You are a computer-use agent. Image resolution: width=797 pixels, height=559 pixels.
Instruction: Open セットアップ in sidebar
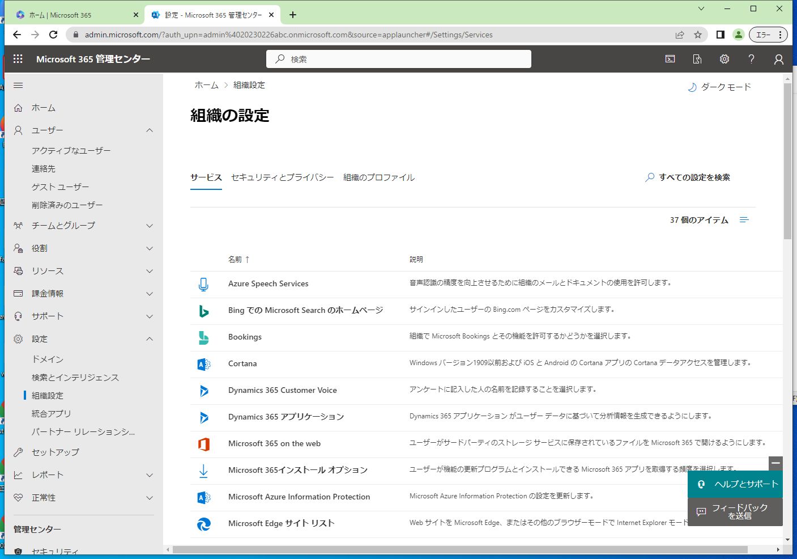56,452
